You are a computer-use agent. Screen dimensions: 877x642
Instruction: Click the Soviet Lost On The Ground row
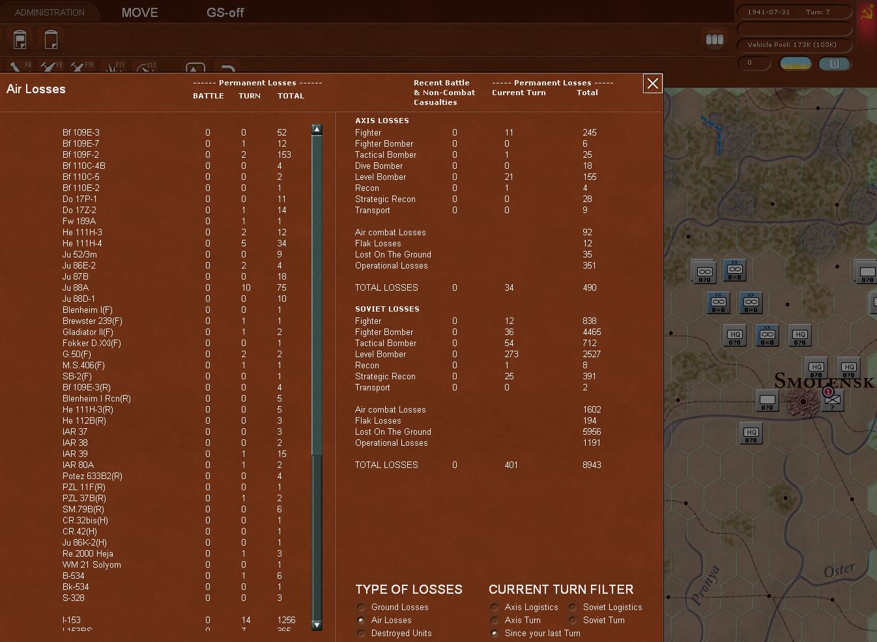(478, 431)
